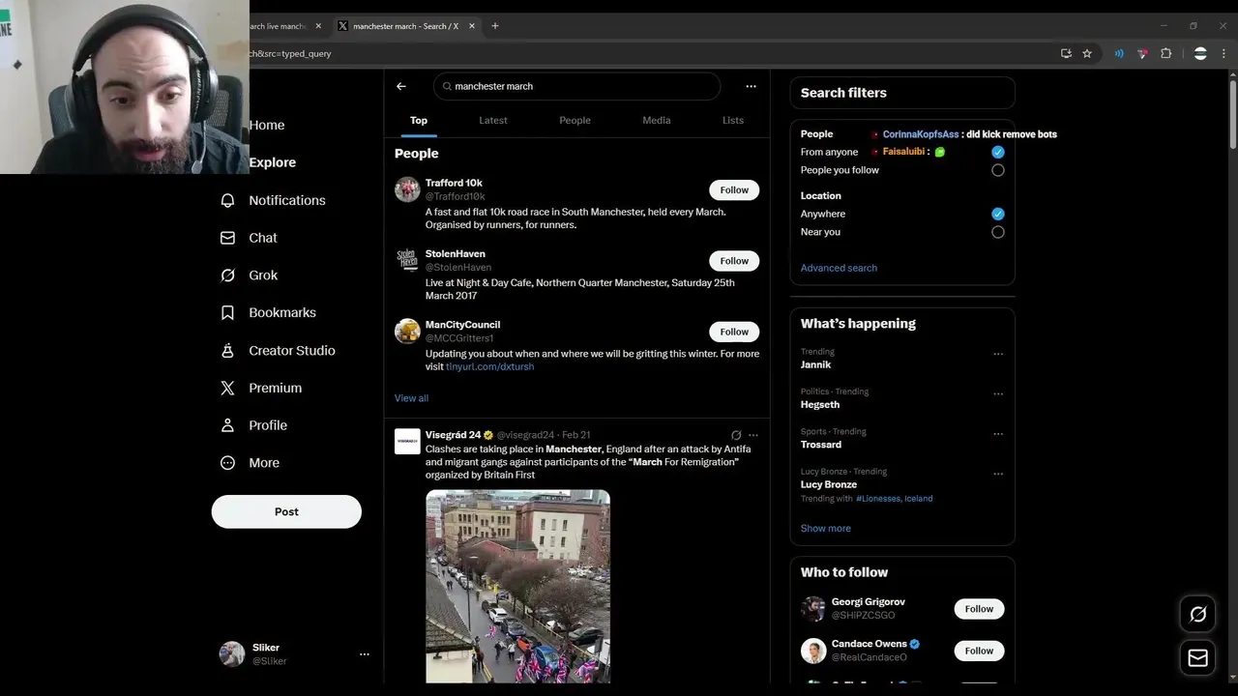Screen dimensions: 1238x696
Task: Switch to the Top tab
Action: [419, 121]
